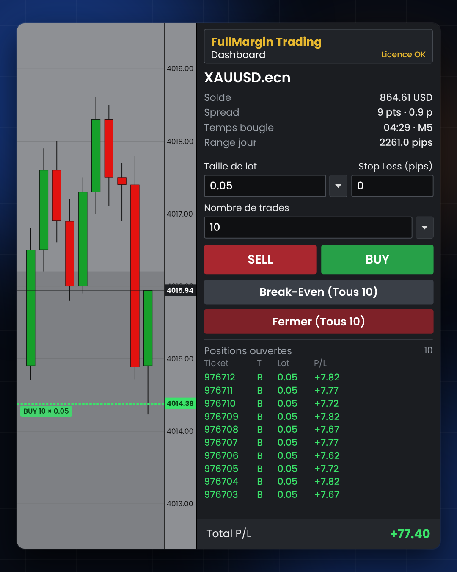The width and height of the screenshot is (457, 572).
Task: Click the FullMargin Trading title
Action: [x=266, y=42]
